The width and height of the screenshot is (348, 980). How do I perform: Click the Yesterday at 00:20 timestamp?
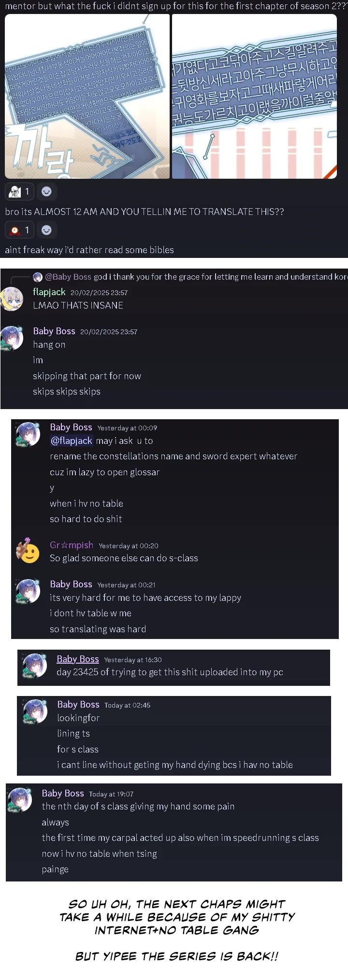click(129, 546)
